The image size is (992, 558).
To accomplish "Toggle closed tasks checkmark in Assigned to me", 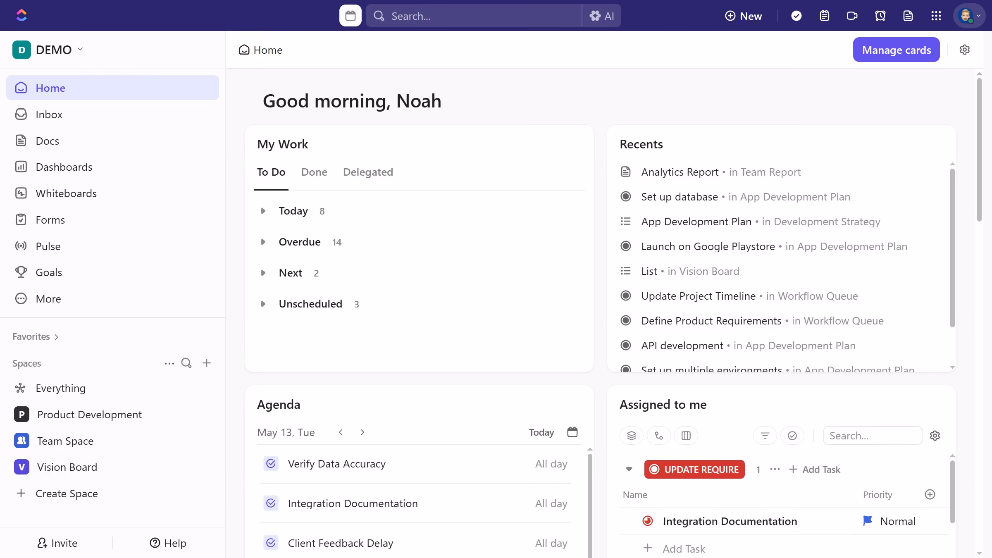I will (x=792, y=435).
